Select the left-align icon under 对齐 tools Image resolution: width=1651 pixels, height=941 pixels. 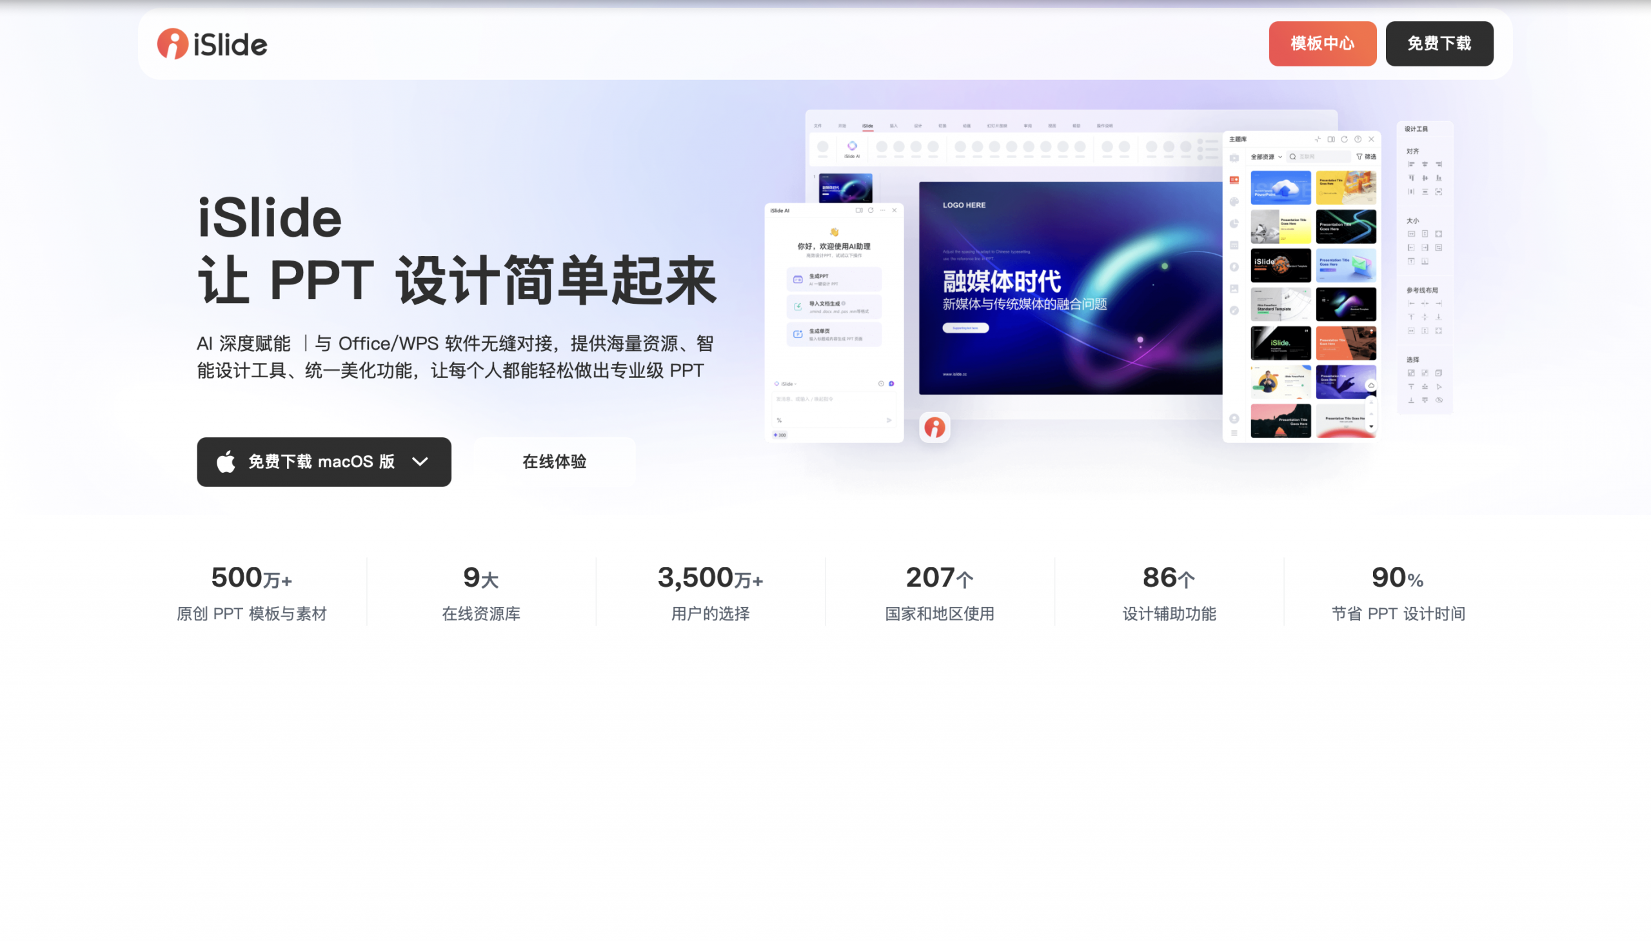[x=1412, y=165]
